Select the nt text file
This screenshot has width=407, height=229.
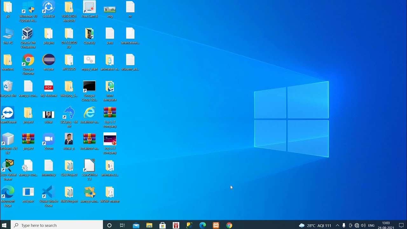pyautogui.click(x=130, y=7)
